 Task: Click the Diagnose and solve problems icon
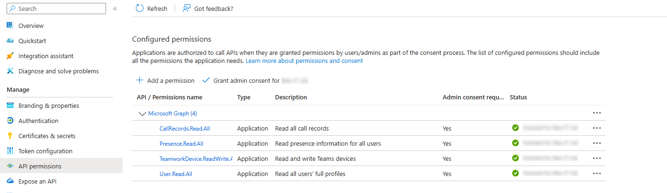(10, 71)
